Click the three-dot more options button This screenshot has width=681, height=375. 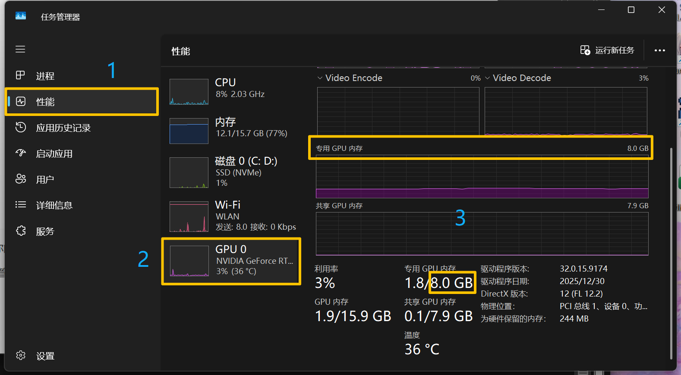tap(659, 50)
